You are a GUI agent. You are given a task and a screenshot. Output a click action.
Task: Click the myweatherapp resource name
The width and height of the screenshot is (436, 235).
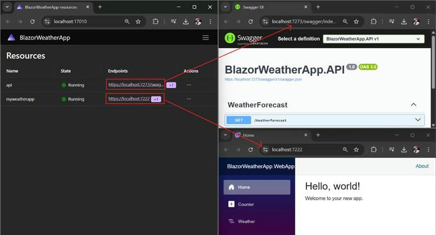21,99
